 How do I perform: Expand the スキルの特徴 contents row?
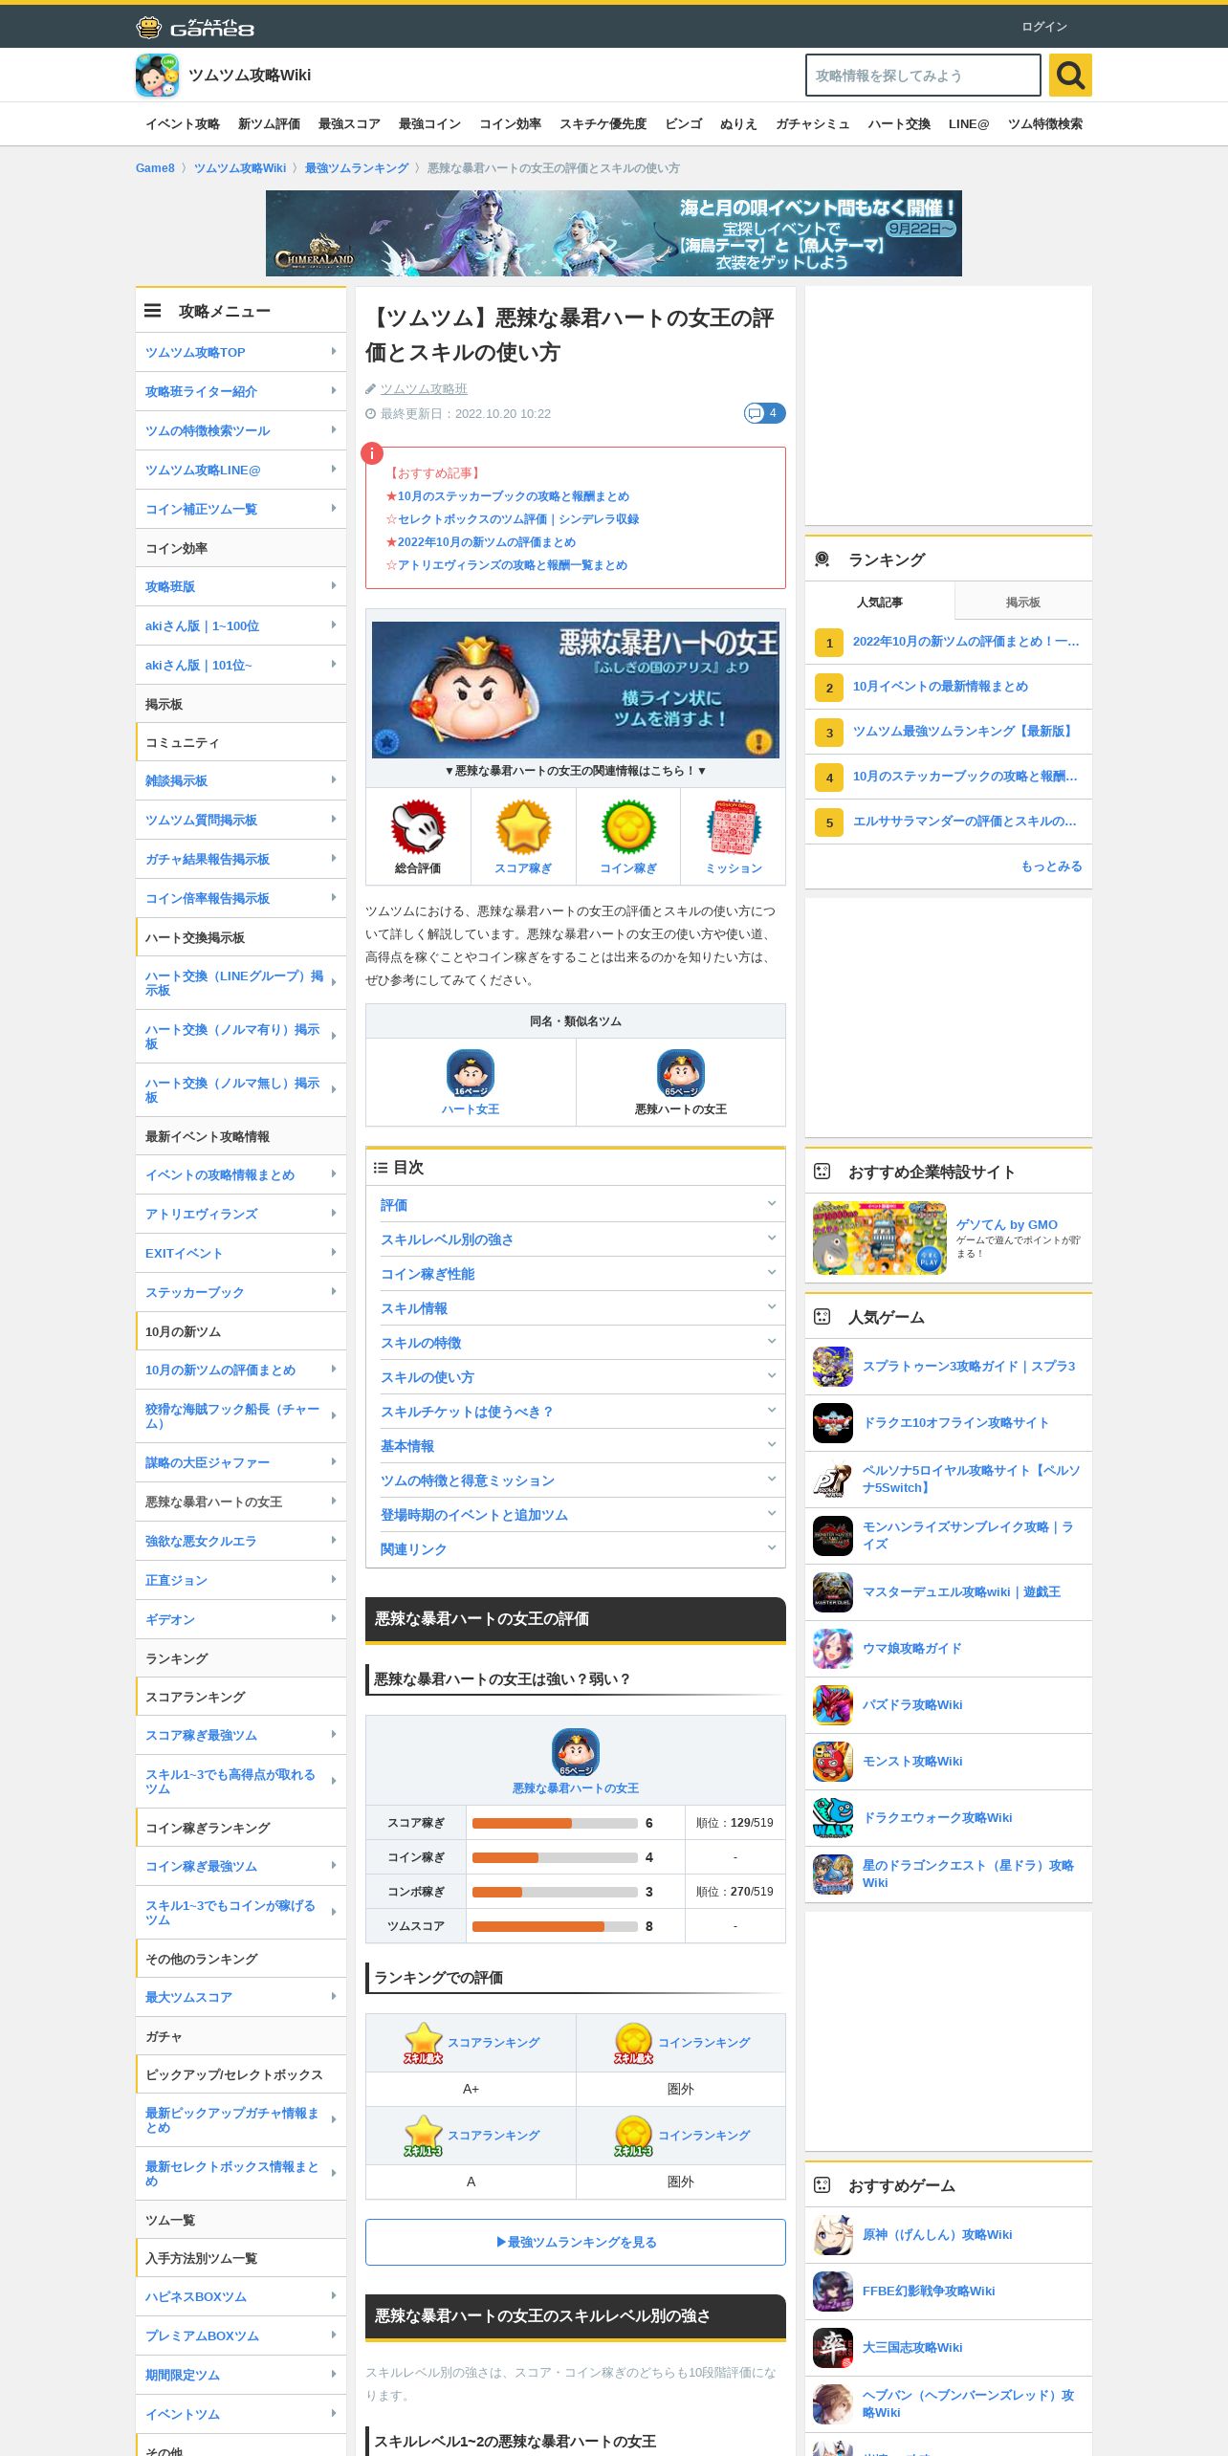click(x=576, y=1343)
